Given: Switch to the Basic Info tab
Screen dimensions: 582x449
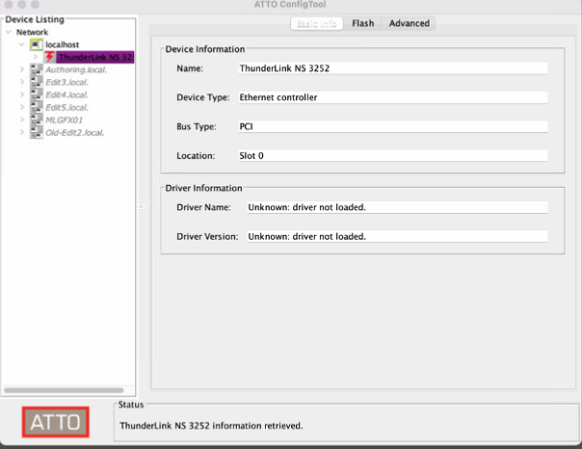Looking at the screenshot, I should click(x=317, y=24).
